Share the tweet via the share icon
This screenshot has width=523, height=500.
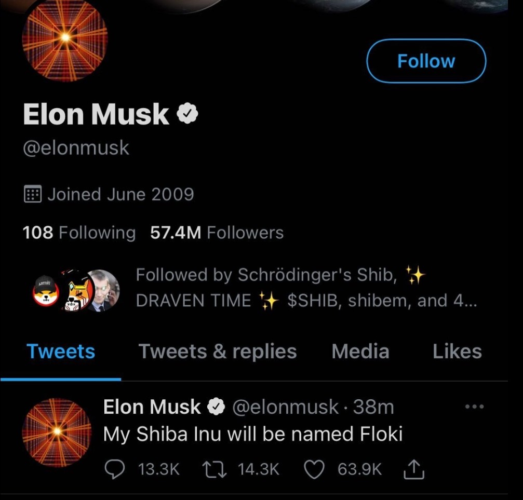point(414,469)
